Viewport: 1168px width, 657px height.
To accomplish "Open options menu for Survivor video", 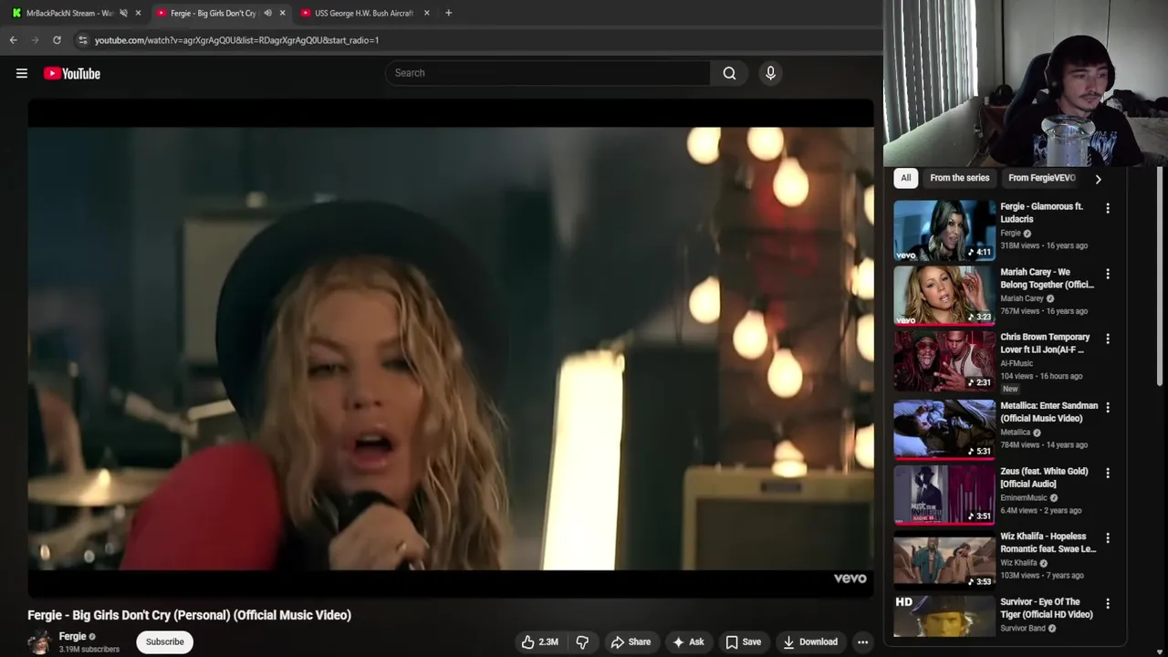I will (1108, 603).
